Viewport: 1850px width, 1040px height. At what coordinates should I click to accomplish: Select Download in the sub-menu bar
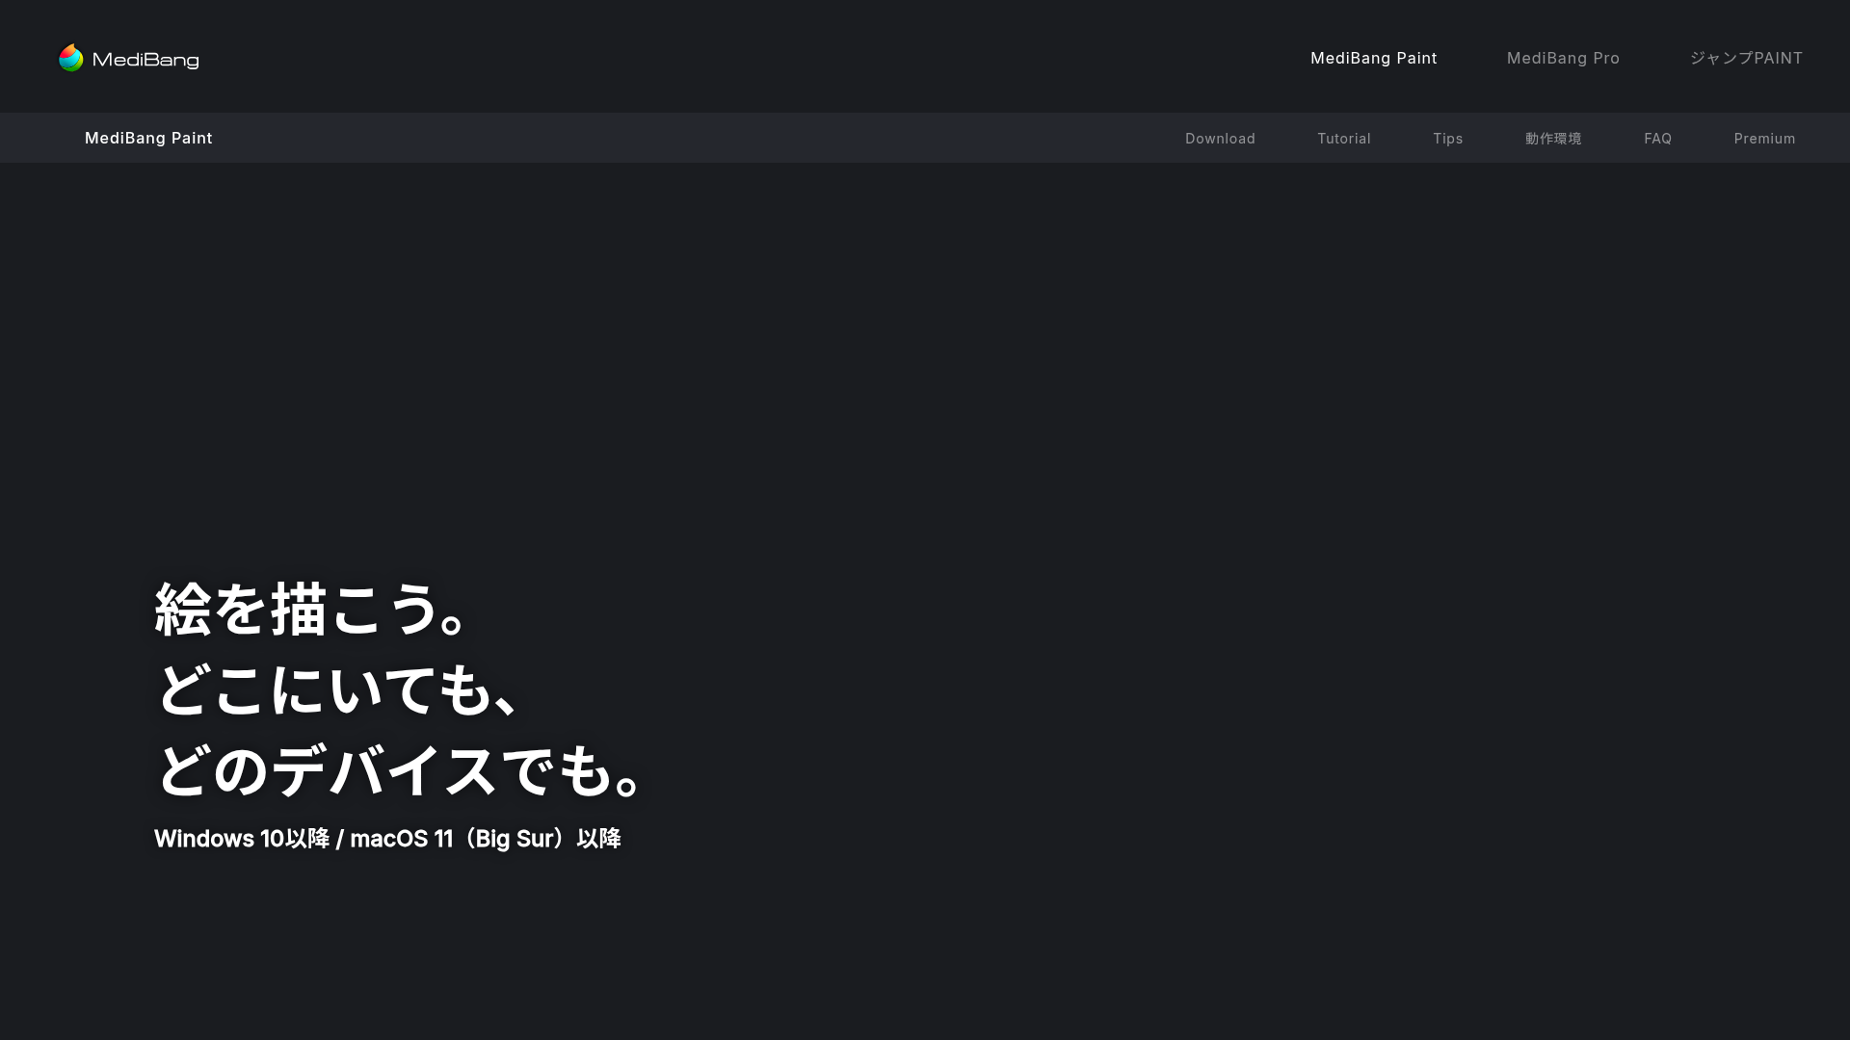coord(1220,138)
